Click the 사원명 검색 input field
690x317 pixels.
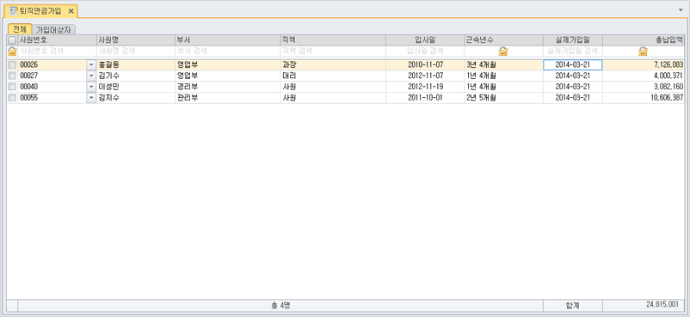pyautogui.click(x=136, y=52)
